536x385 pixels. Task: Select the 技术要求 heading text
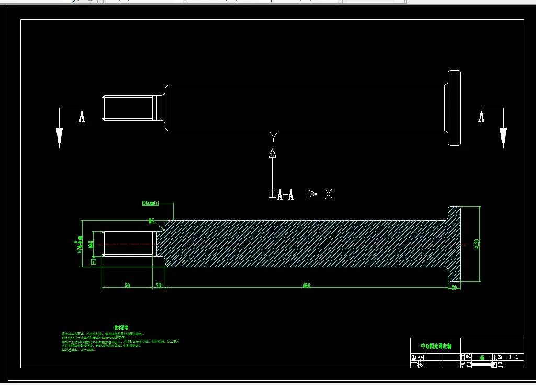pyautogui.click(x=121, y=327)
